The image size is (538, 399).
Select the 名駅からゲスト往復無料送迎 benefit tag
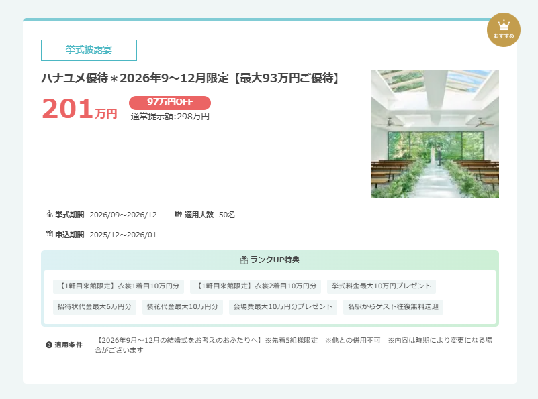[x=393, y=307]
